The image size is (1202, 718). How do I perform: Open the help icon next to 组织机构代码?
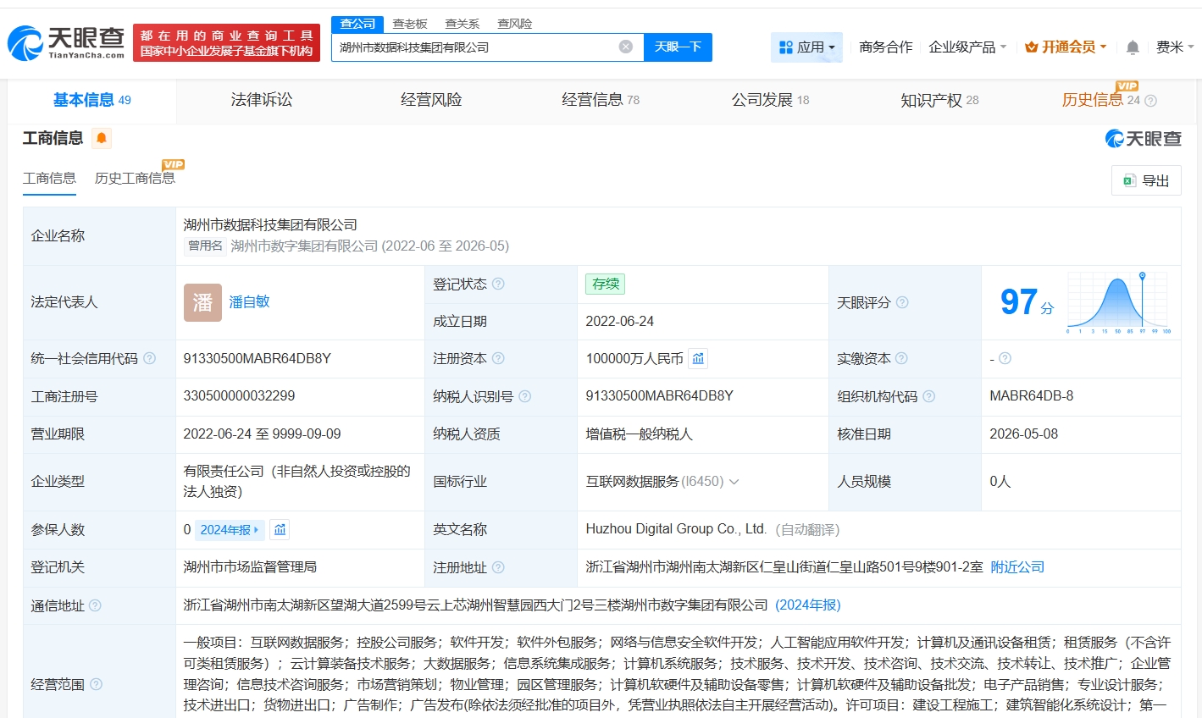929,396
